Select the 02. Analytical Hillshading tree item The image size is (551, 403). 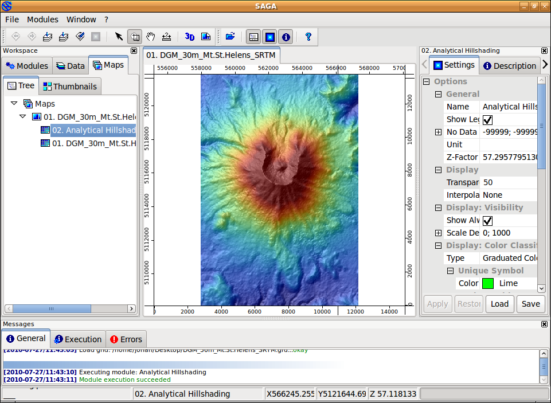[x=93, y=130]
